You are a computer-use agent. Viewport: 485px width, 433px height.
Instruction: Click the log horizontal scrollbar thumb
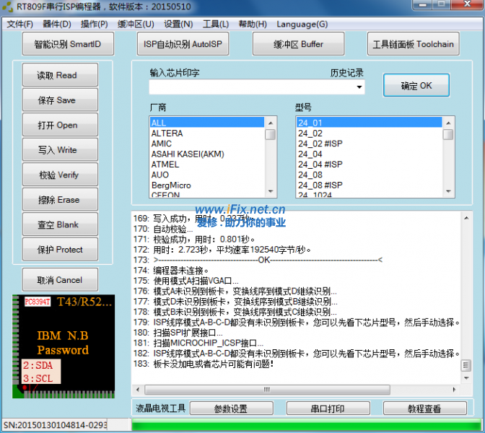[x=267, y=390]
